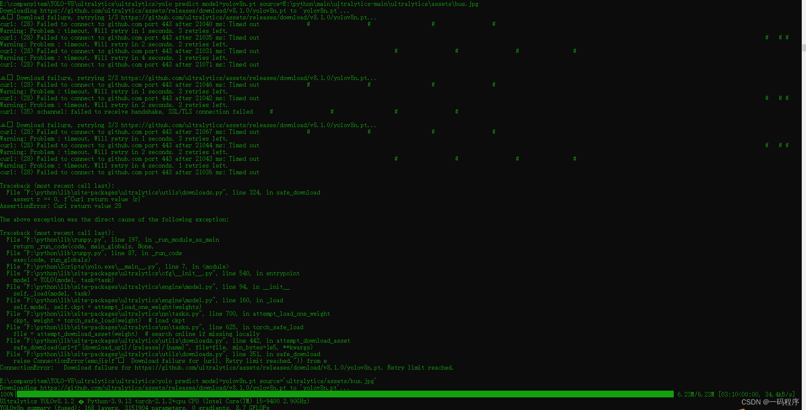Screen dimensions: 806x410
Task: Click the 'line 442, in attempt_download_asset' entry
Action: tap(179, 341)
